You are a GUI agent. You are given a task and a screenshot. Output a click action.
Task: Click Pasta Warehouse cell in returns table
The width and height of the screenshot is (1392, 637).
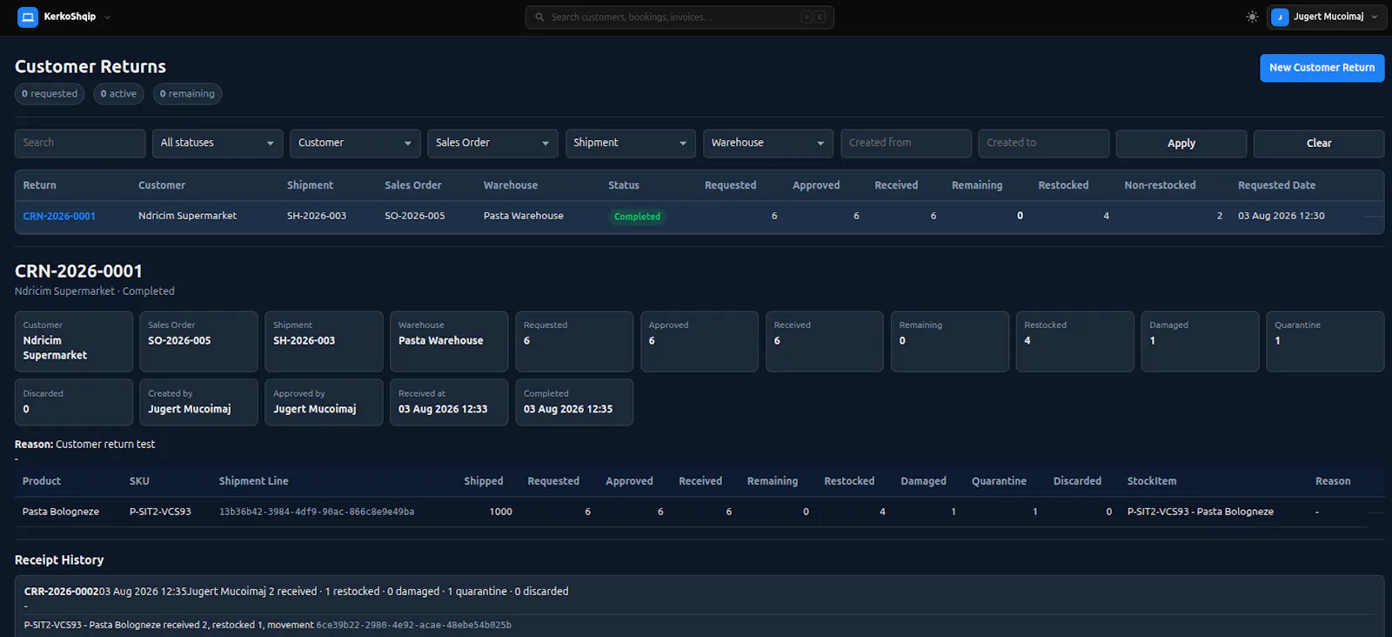pyautogui.click(x=524, y=216)
